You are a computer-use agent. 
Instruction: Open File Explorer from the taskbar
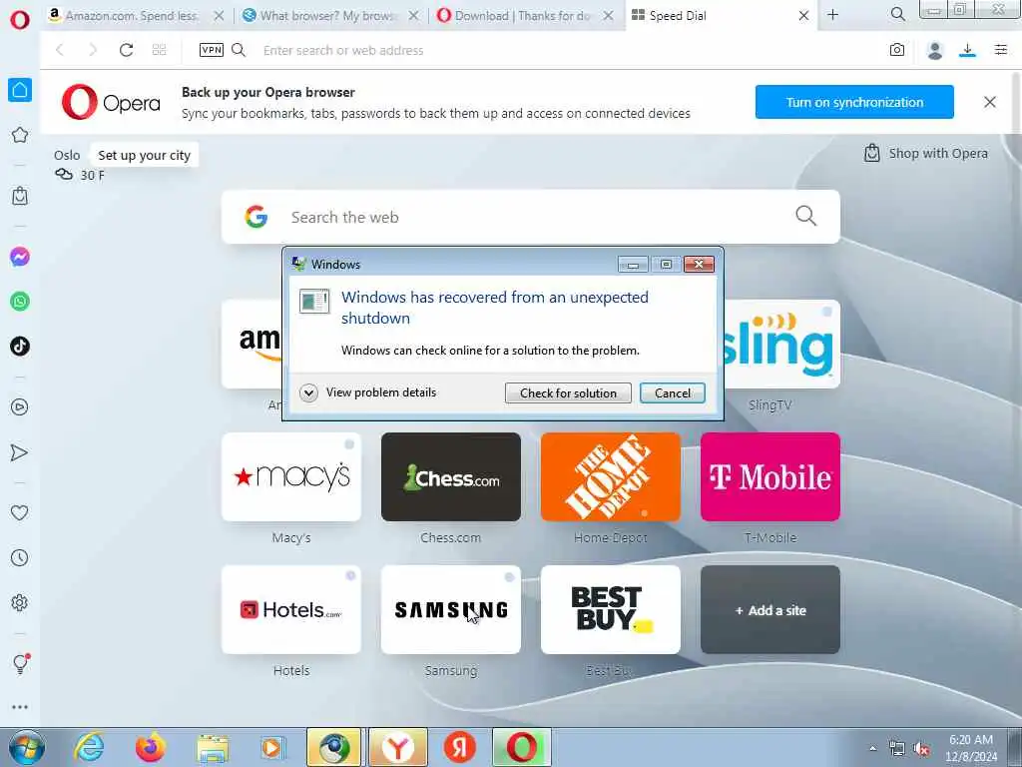point(213,747)
